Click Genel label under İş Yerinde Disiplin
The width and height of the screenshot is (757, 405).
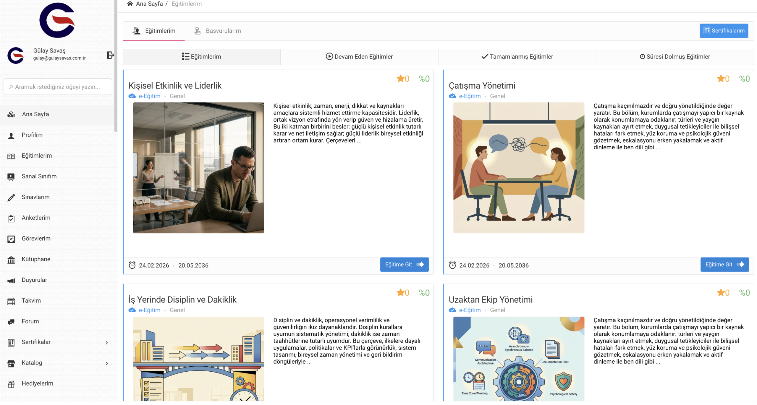click(x=177, y=310)
